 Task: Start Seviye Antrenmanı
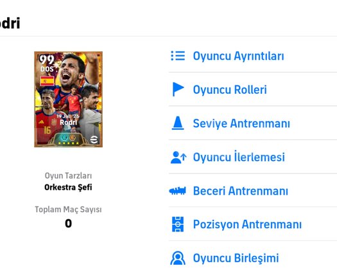(241, 123)
